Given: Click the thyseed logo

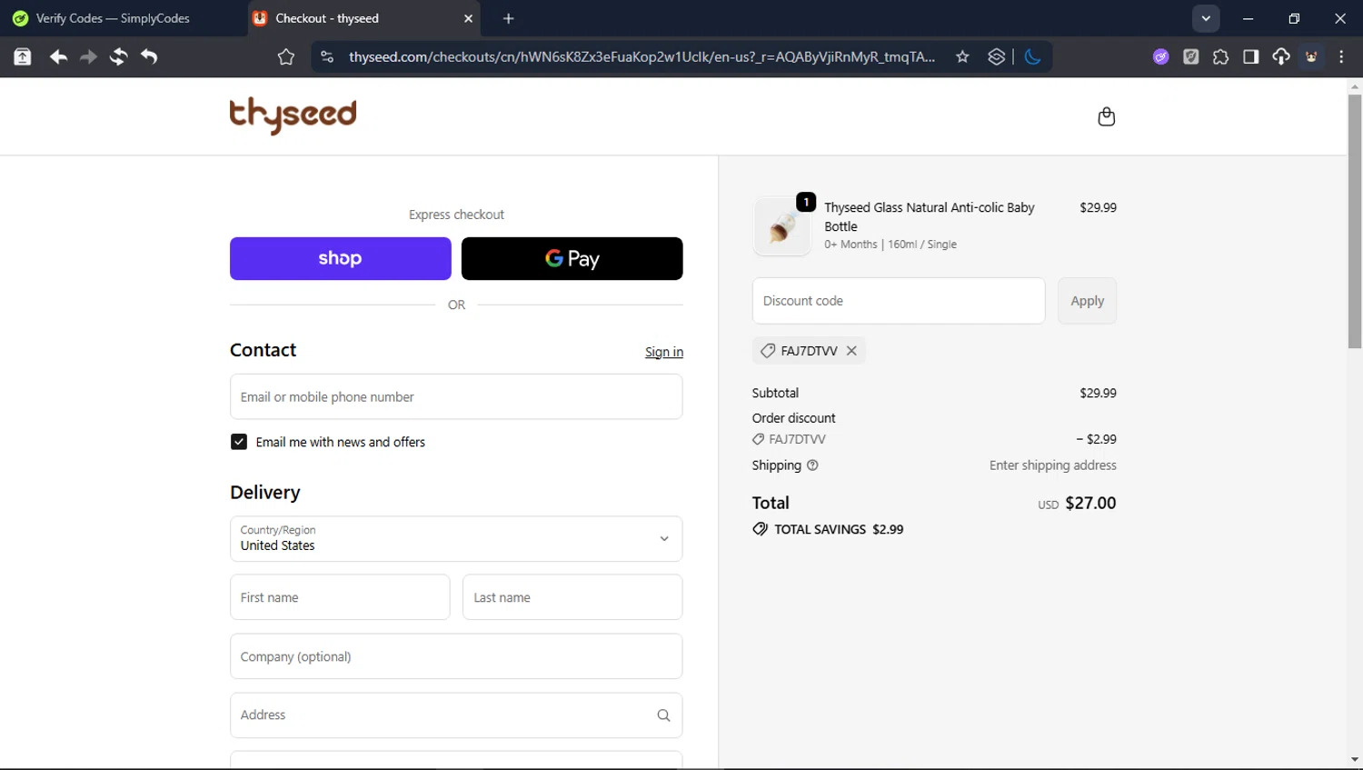Looking at the screenshot, I should [293, 115].
